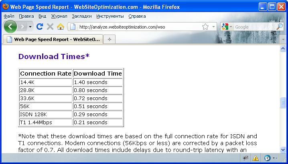Click the blue circular status bar icon
The width and height of the screenshot is (288, 164).
(x=268, y=158)
